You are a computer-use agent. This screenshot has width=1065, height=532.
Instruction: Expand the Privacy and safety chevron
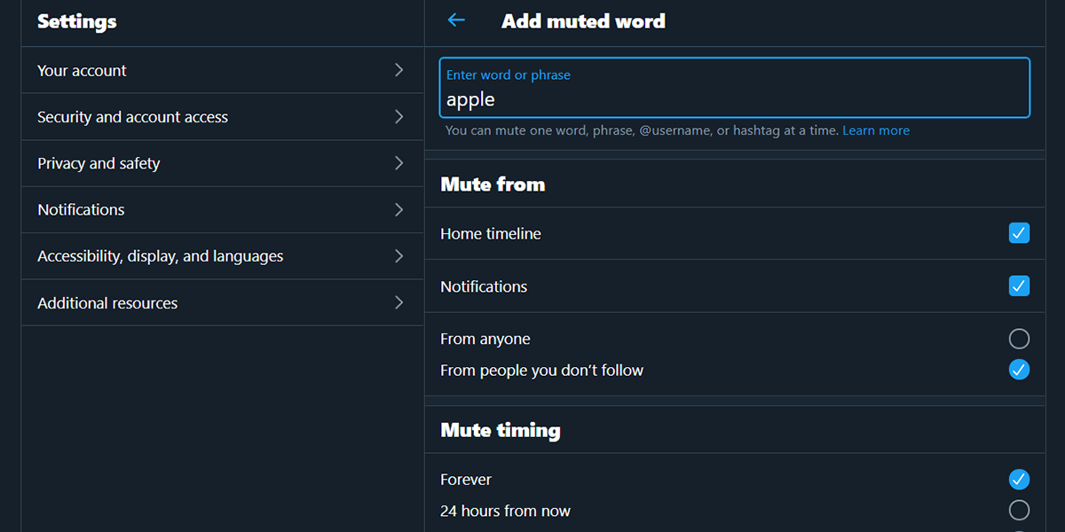coord(398,163)
